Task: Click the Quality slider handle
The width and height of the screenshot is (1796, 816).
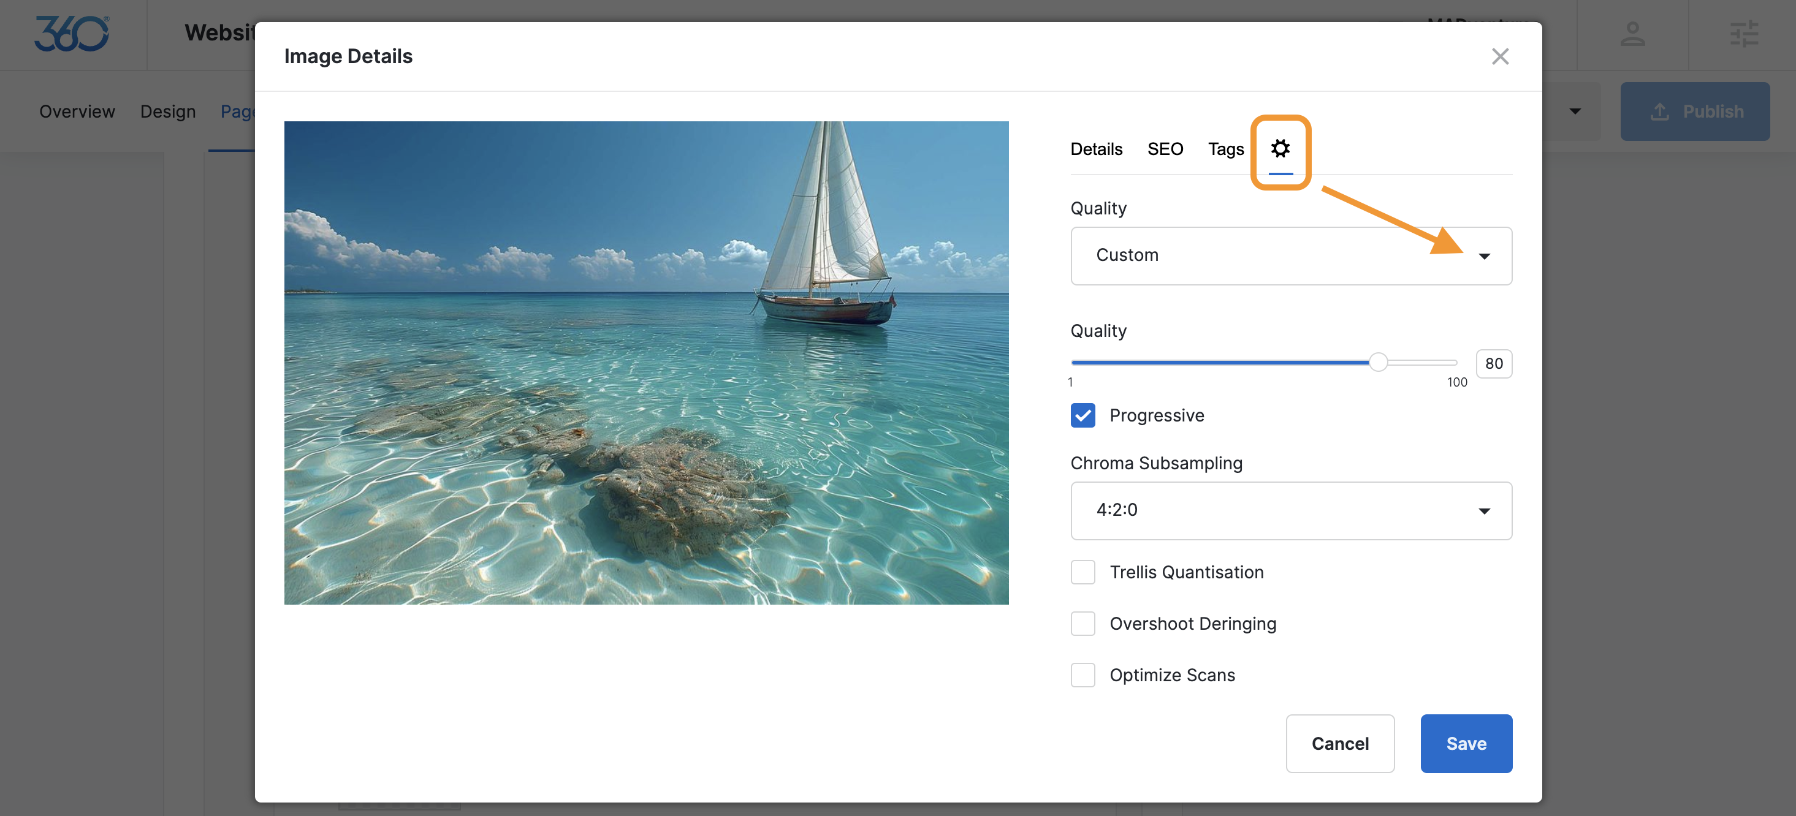Action: (1378, 362)
